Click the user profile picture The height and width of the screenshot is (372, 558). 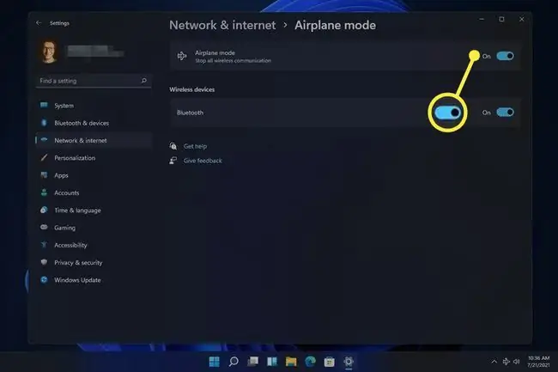point(49,52)
